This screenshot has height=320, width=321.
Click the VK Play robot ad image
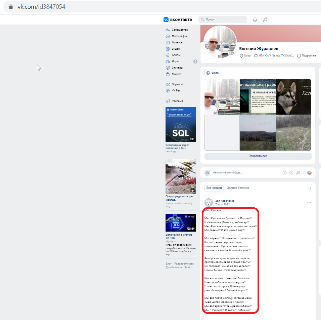pyautogui.click(x=181, y=223)
